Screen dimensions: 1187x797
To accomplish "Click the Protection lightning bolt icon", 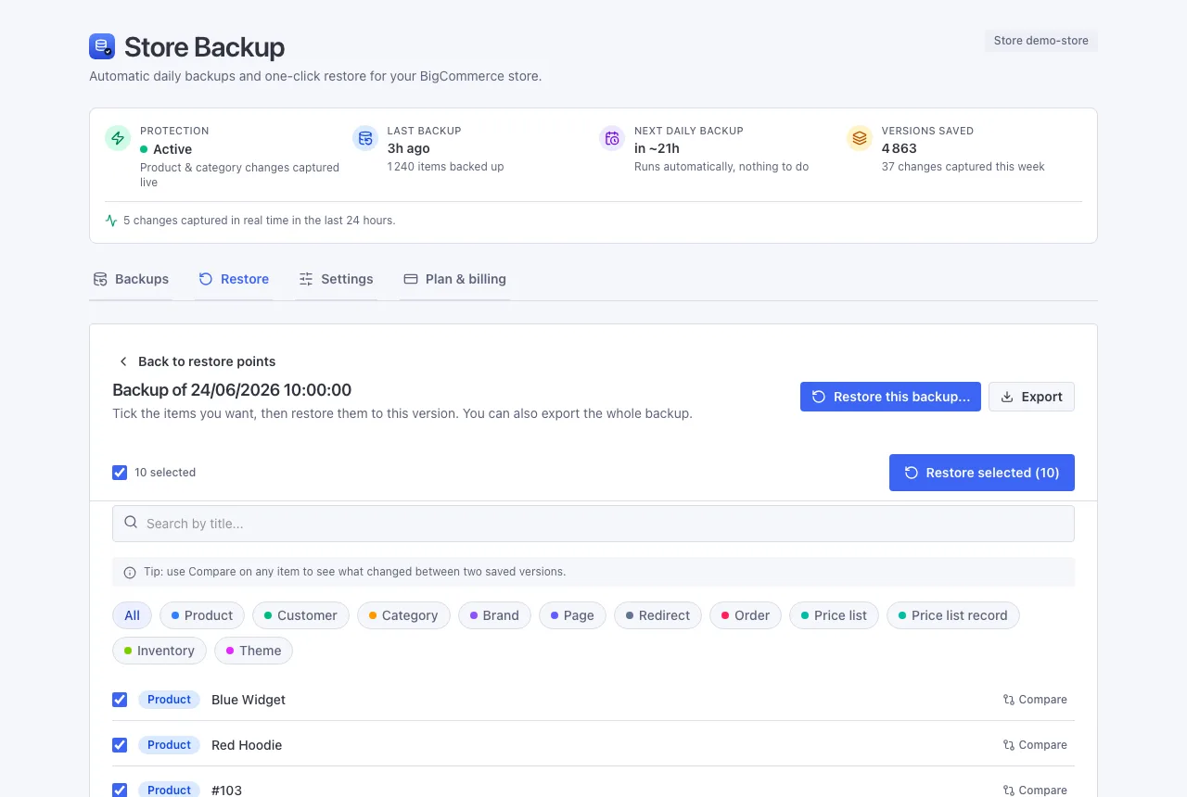I will pyautogui.click(x=118, y=138).
